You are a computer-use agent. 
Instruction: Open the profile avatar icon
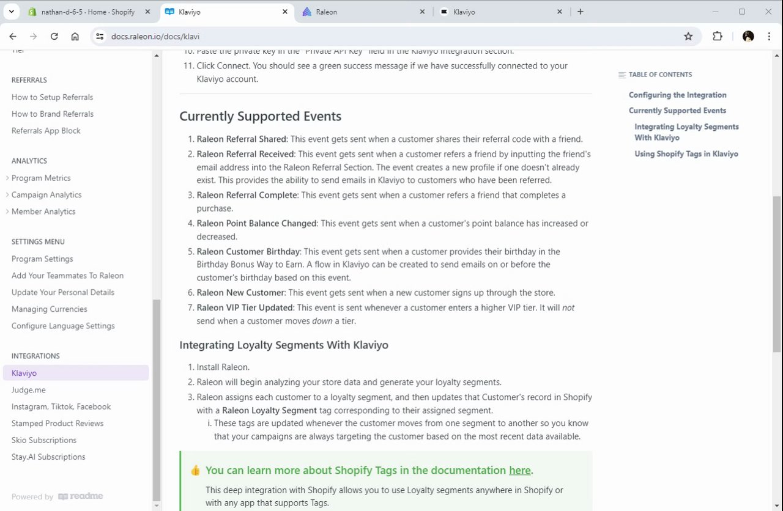click(748, 37)
